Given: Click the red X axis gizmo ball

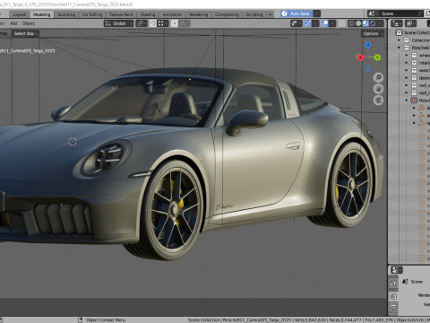Looking at the screenshot, I should [360, 57].
